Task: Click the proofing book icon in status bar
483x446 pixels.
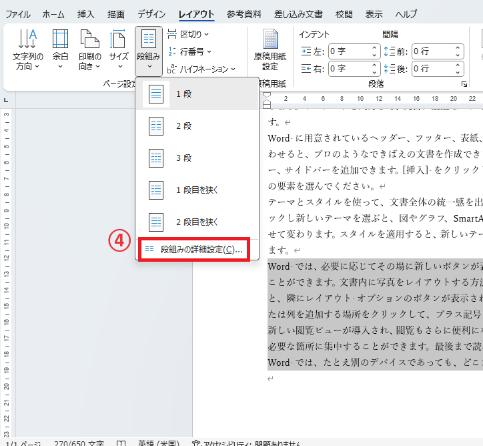Action: [x=121, y=443]
